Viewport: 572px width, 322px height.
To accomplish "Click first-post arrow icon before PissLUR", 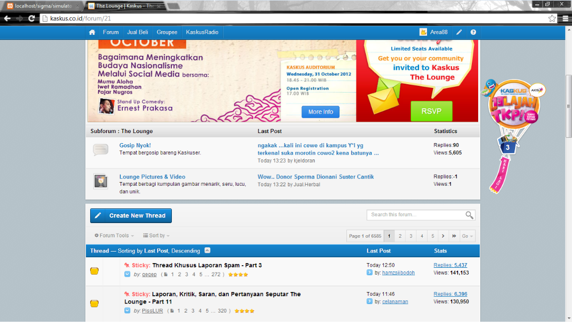I will pos(127,311).
